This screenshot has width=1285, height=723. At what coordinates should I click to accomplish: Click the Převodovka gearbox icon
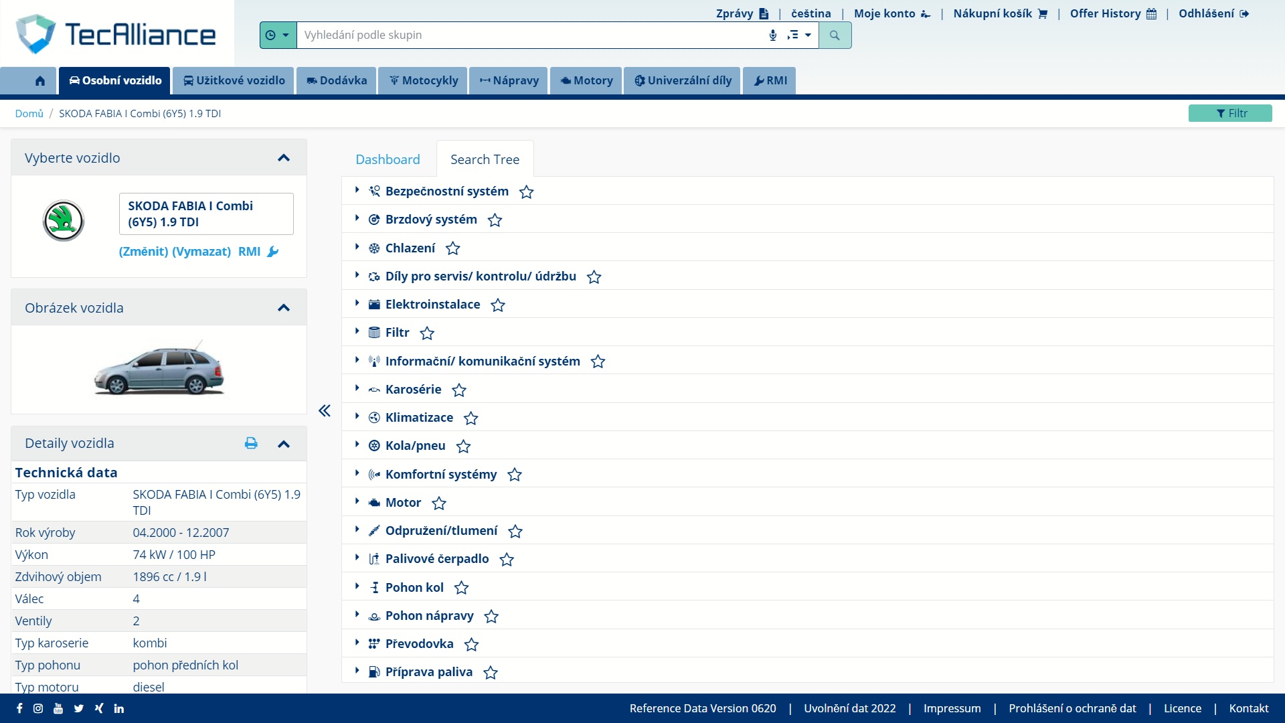pyautogui.click(x=374, y=644)
